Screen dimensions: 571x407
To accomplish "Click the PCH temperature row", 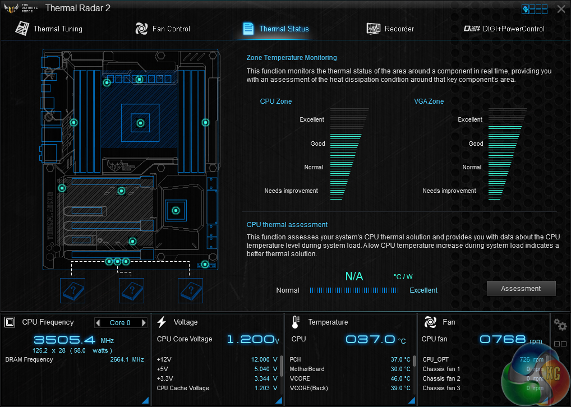I will coord(350,359).
